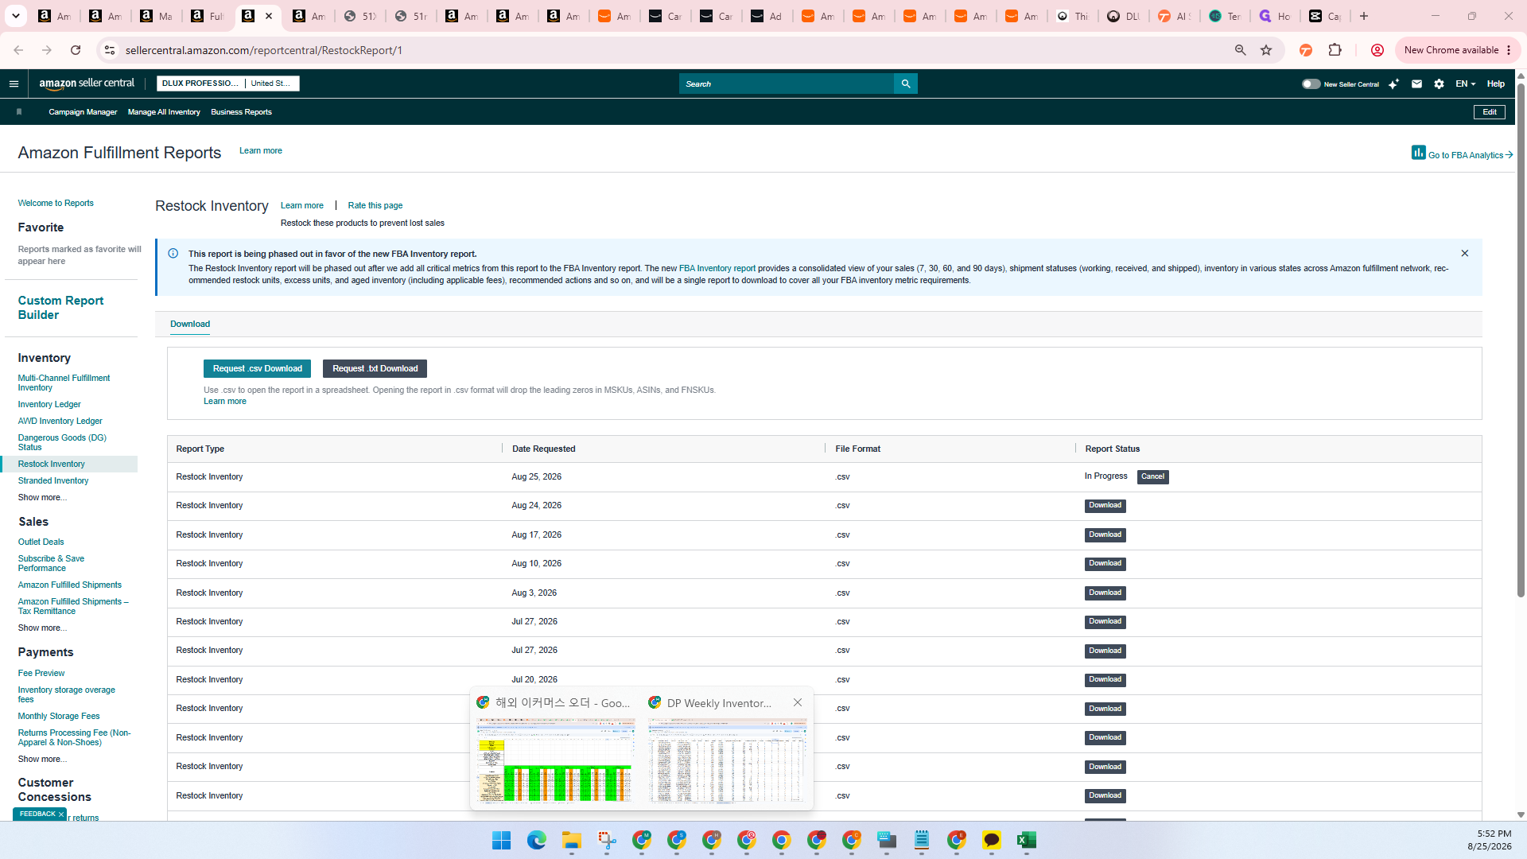
Task: Open Fee Preview under Payments
Action: coord(41,673)
